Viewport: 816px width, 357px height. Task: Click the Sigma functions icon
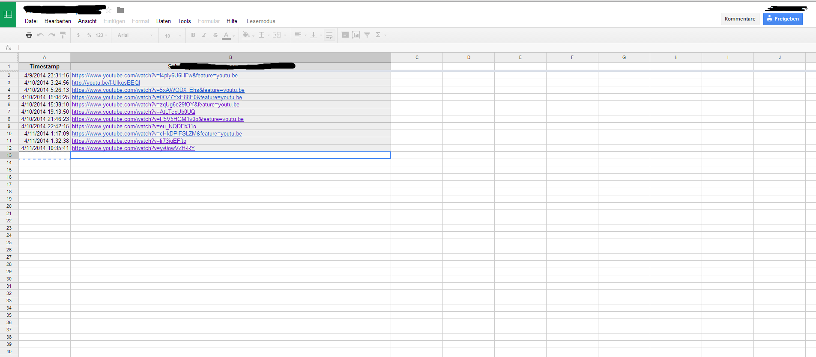click(x=378, y=35)
